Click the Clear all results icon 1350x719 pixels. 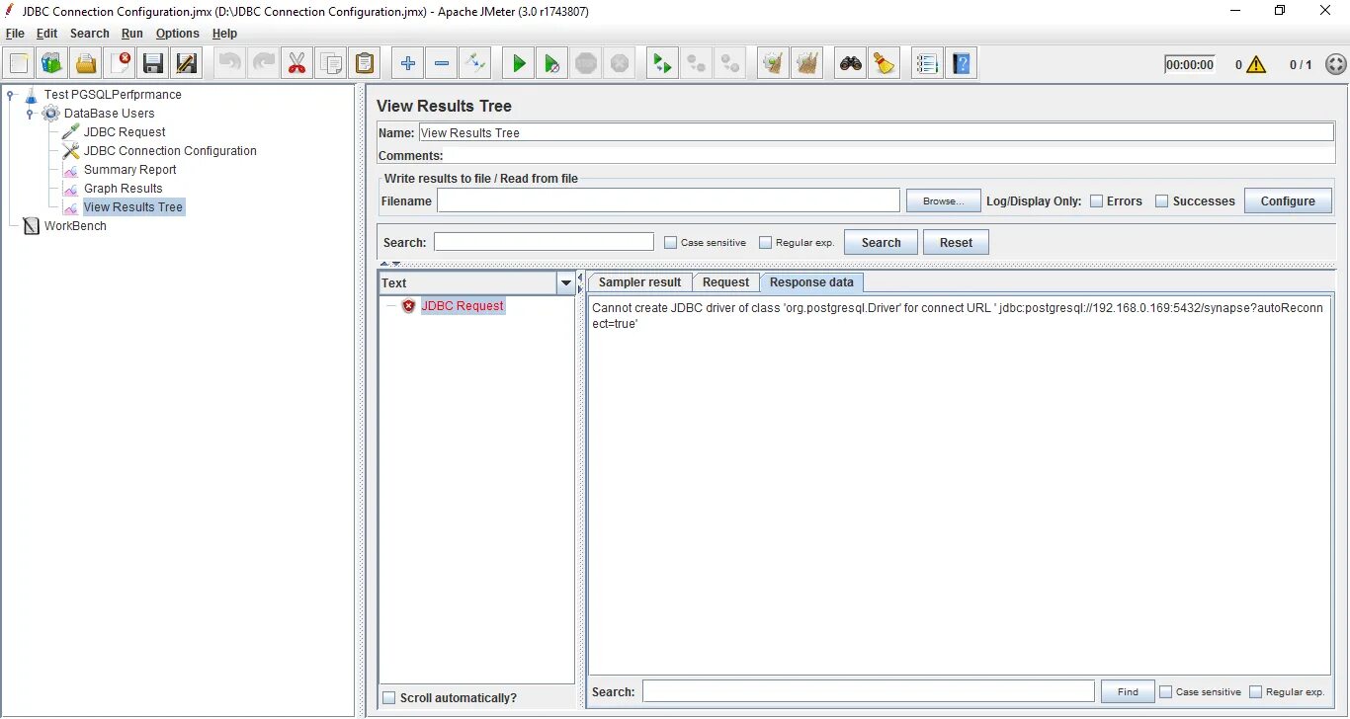807,64
